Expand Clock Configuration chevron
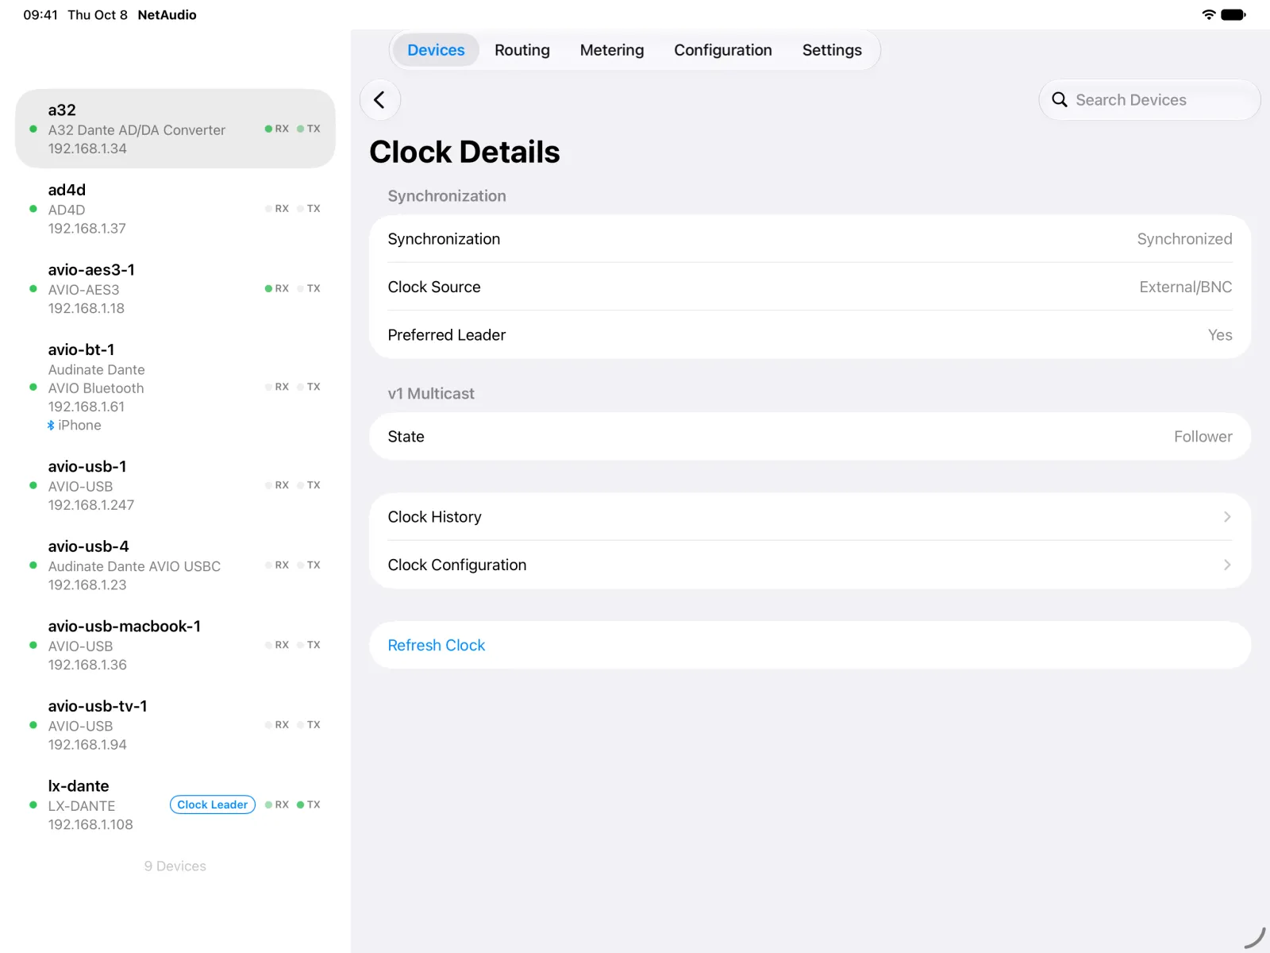Screen dimensions: 1270x953 coord(1227,565)
